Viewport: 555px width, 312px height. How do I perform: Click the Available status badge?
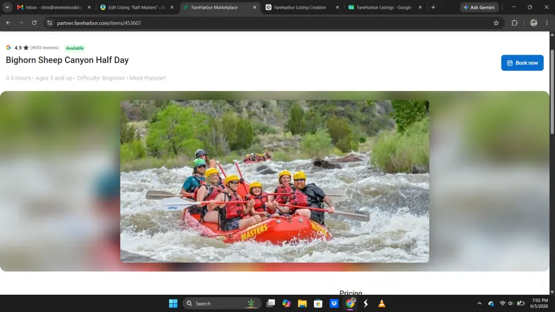click(75, 48)
